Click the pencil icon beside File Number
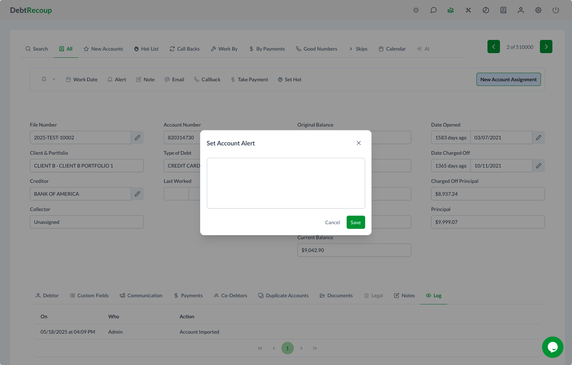This screenshot has height=365, width=572. coord(137,138)
